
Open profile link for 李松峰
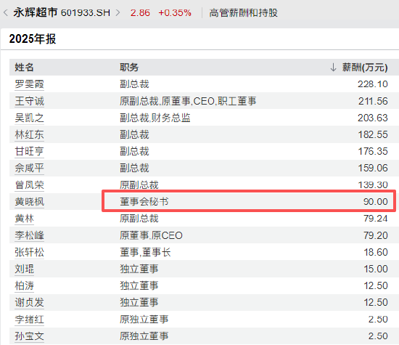29,235
